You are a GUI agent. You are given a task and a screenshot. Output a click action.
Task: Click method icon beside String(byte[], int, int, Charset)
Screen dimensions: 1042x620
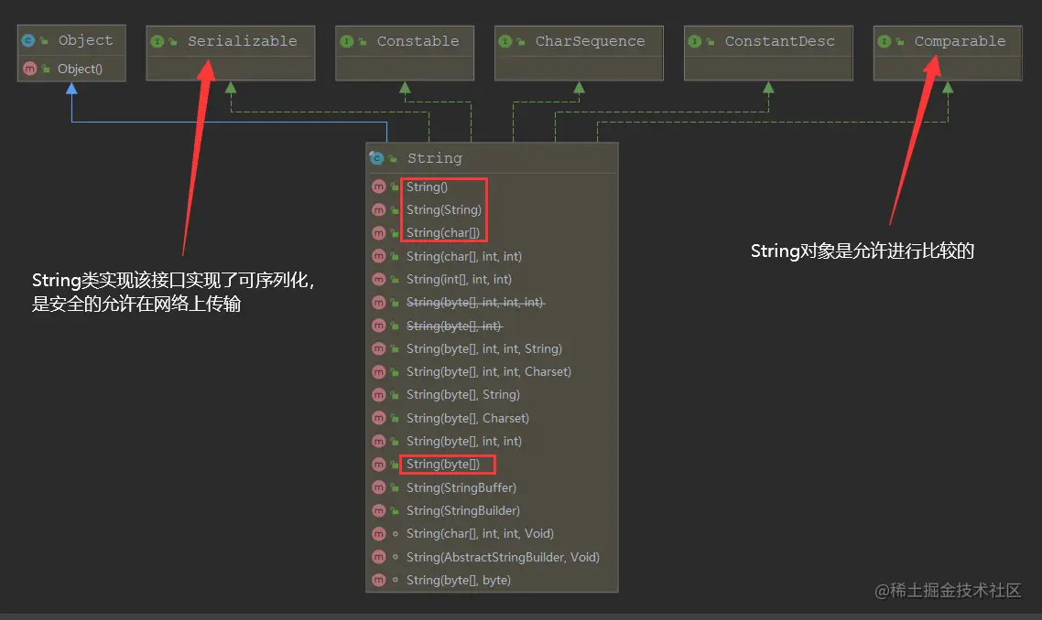(379, 372)
